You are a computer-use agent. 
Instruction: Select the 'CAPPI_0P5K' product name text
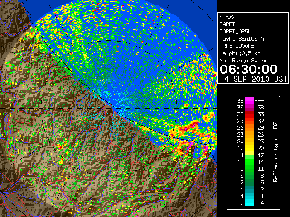pos(235,32)
